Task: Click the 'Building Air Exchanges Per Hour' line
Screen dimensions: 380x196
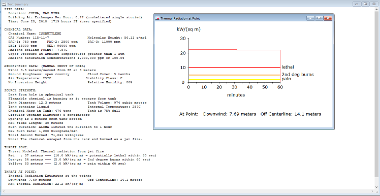Action: click(75, 17)
